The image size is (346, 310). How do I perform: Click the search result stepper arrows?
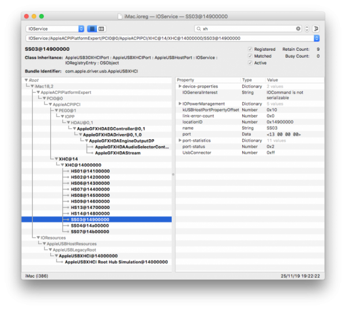click(x=307, y=29)
